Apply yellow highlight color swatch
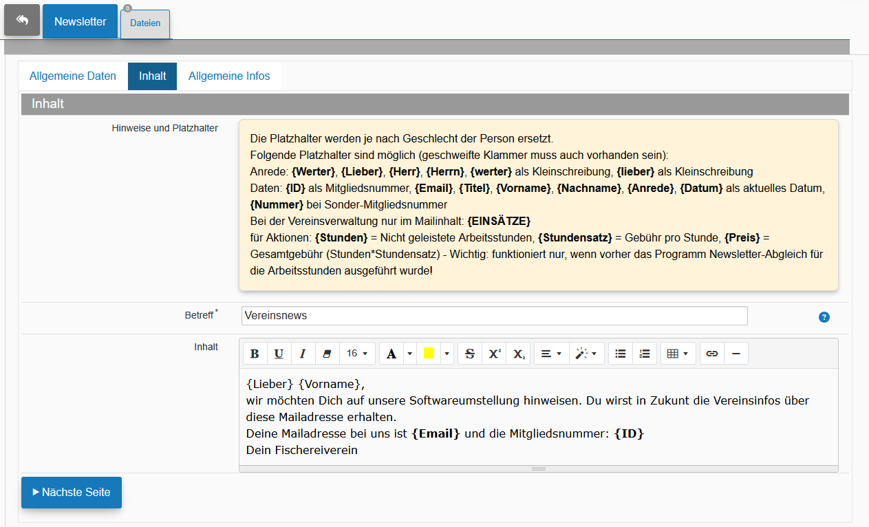The height and width of the screenshot is (527, 869). click(x=429, y=354)
